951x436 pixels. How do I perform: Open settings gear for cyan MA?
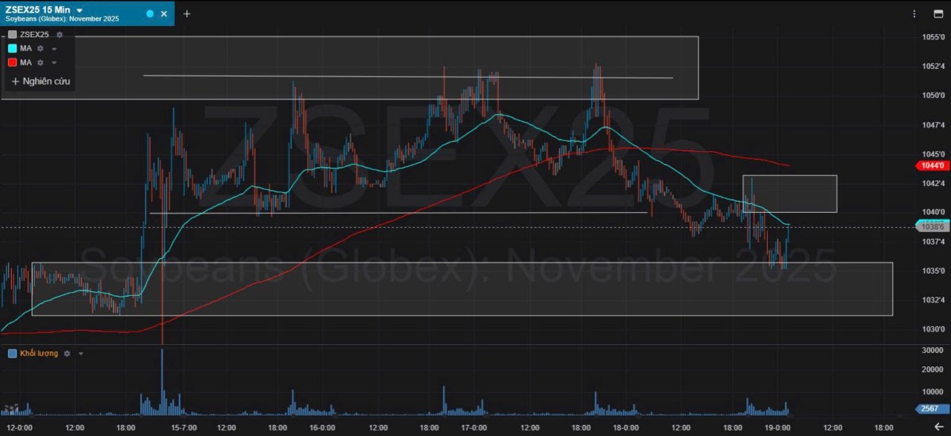[x=40, y=48]
